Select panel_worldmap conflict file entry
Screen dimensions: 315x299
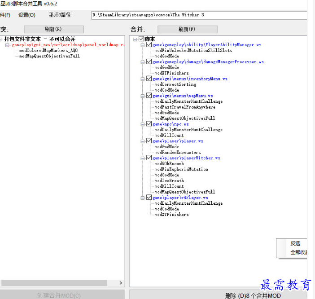click(x=68, y=45)
